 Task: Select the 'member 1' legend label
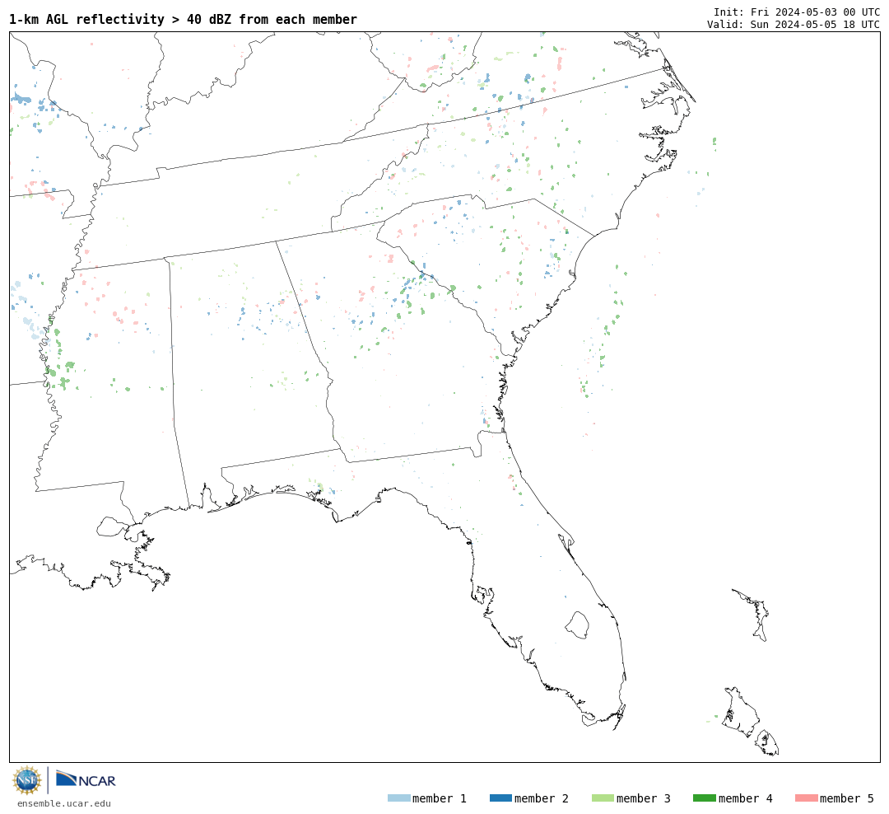[440, 798]
